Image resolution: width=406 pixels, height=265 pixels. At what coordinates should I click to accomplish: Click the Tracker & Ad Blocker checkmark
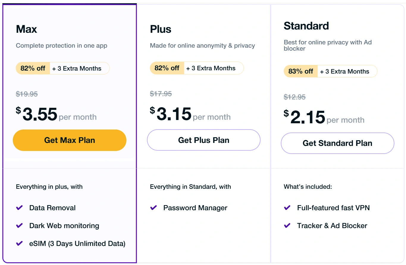[x=287, y=226]
